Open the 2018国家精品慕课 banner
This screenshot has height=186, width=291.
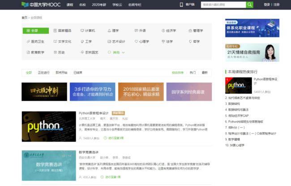click(x=141, y=92)
